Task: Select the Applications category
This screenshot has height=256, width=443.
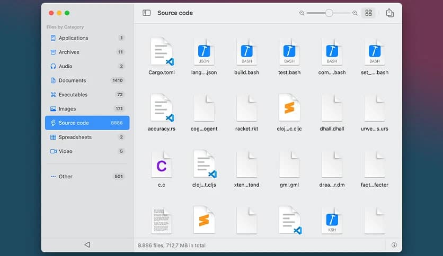Action: tap(87, 38)
